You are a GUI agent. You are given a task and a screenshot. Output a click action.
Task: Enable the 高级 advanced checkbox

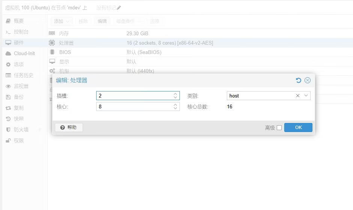point(279,127)
